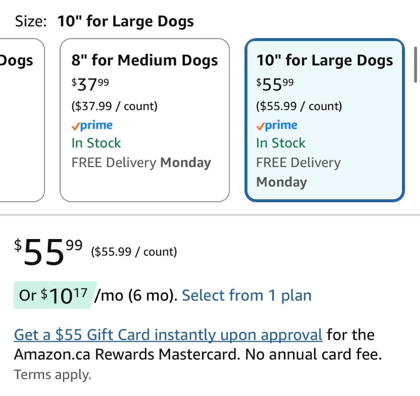This screenshot has height=396, width=420.
Task: Open the $55 Gift Card instantly upon approval link
Action: click(168, 335)
